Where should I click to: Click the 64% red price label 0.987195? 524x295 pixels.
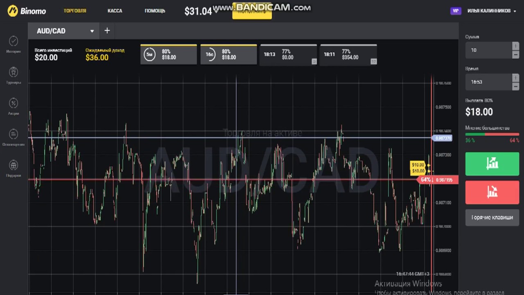pyautogui.click(x=437, y=180)
